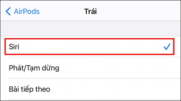
Task: Click the red-highlighted Siri row
Action: (x=89, y=47)
